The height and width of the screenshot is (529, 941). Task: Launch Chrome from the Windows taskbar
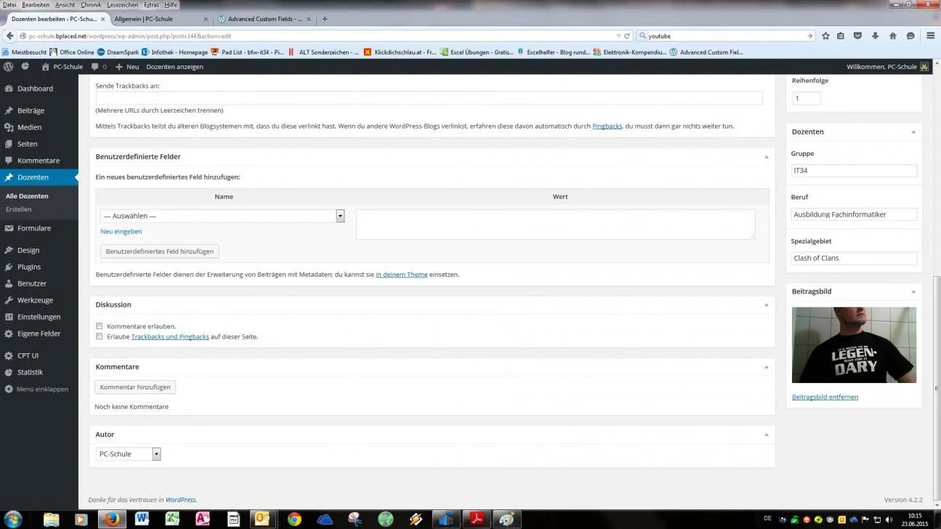point(294,519)
